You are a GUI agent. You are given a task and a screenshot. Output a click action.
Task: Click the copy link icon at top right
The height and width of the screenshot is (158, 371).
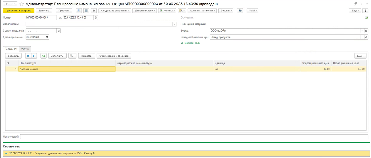(355, 3)
